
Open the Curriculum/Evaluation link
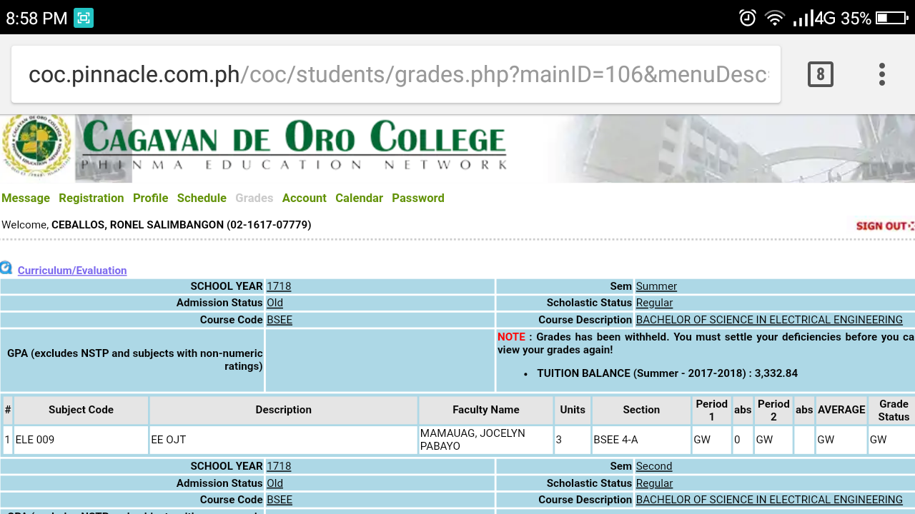click(72, 271)
